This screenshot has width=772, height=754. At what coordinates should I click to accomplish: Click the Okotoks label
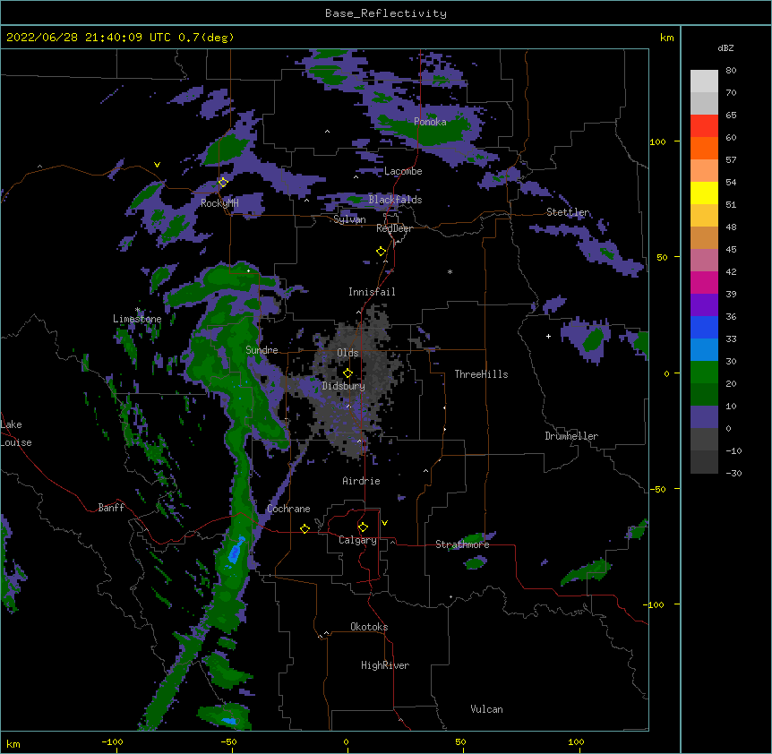tap(369, 627)
